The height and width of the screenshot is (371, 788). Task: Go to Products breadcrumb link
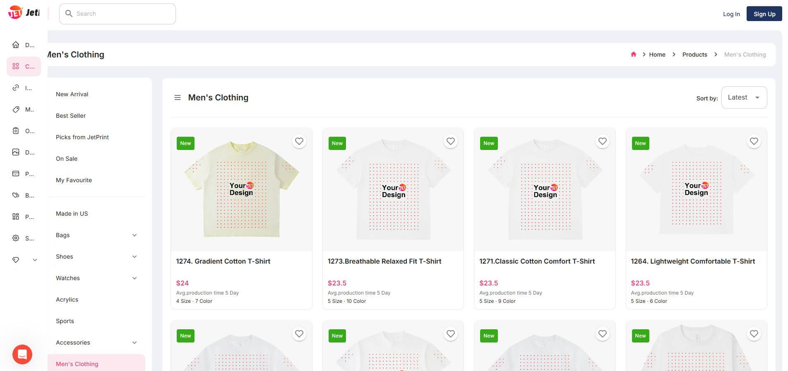pyautogui.click(x=694, y=55)
